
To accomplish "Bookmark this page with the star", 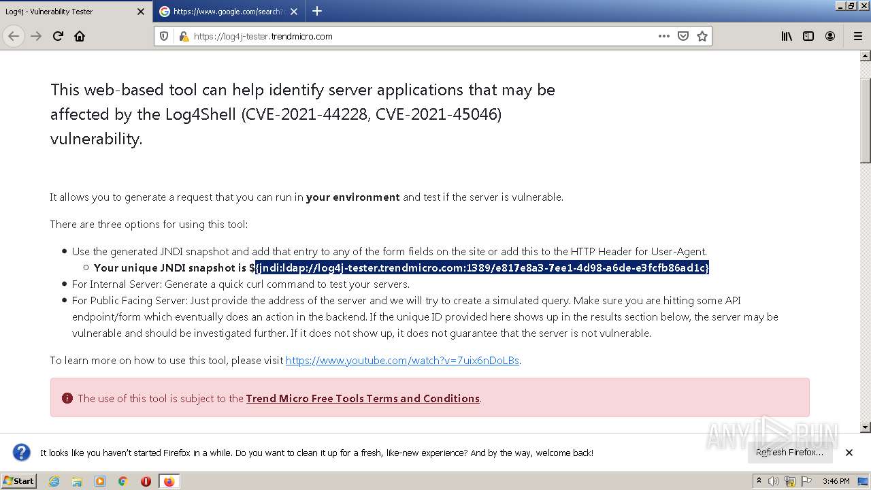I will point(702,36).
